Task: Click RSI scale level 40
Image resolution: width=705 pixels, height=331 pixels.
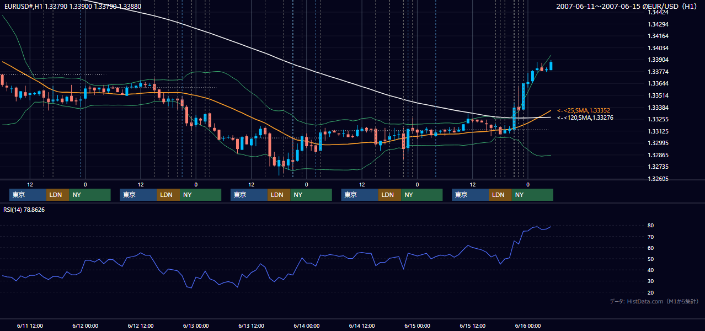Action: [651, 270]
